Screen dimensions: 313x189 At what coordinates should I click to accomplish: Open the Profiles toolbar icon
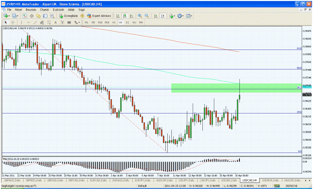tap(14, 16)
